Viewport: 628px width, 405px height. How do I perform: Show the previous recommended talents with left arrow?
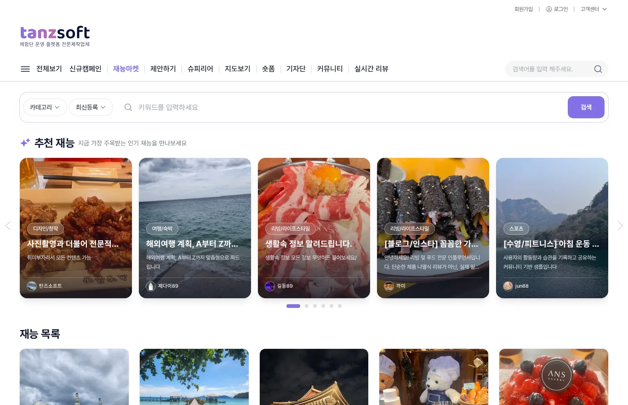pyautogui.click(x=8, y=226)
